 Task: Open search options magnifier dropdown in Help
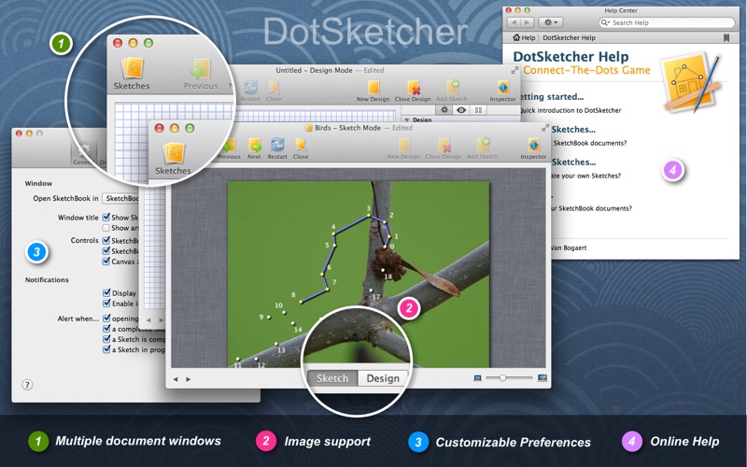(605, 22)
